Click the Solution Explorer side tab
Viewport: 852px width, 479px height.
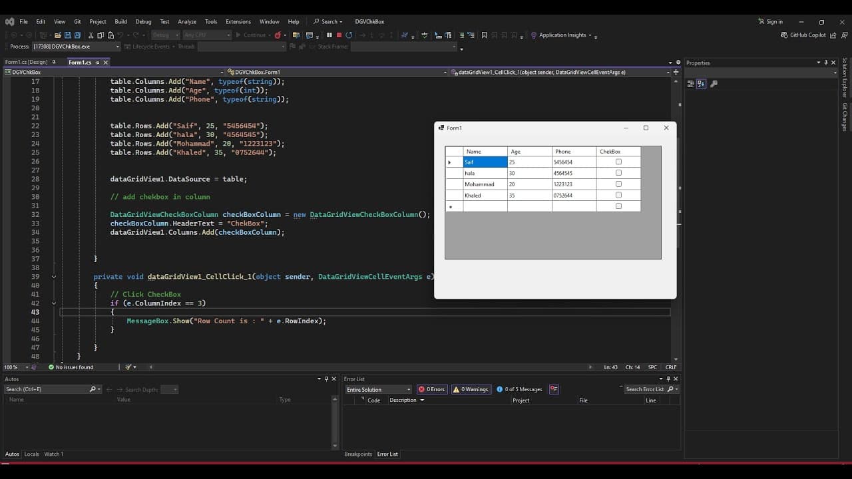(845, 78)
